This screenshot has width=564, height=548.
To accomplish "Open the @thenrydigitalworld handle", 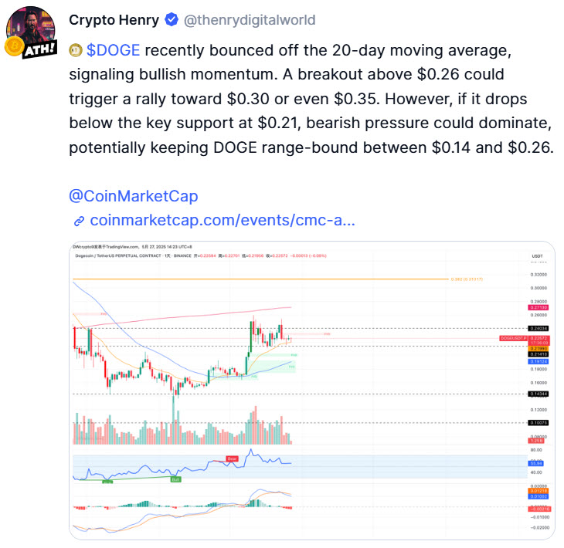I will [x=250, y=20].
